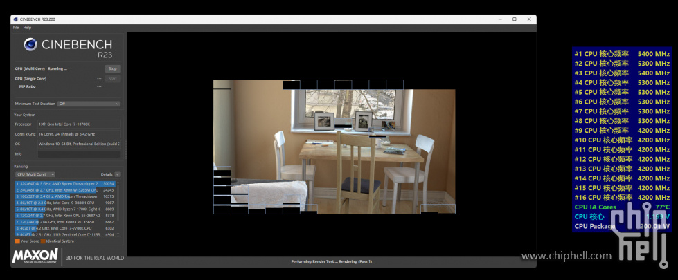This screenshot has height=280, width=678.
Task: Maximize the Cinebench window
Action: click(x=514, y=19)
